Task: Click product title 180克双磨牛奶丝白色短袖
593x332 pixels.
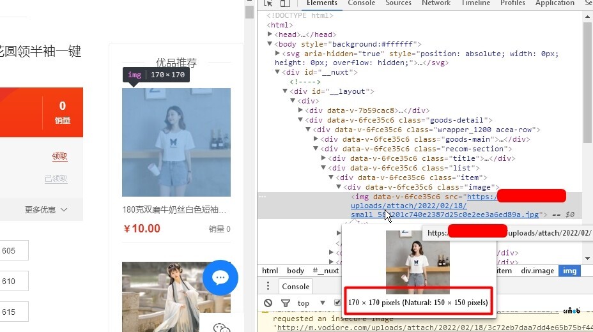Action: [x=174, y=209]
